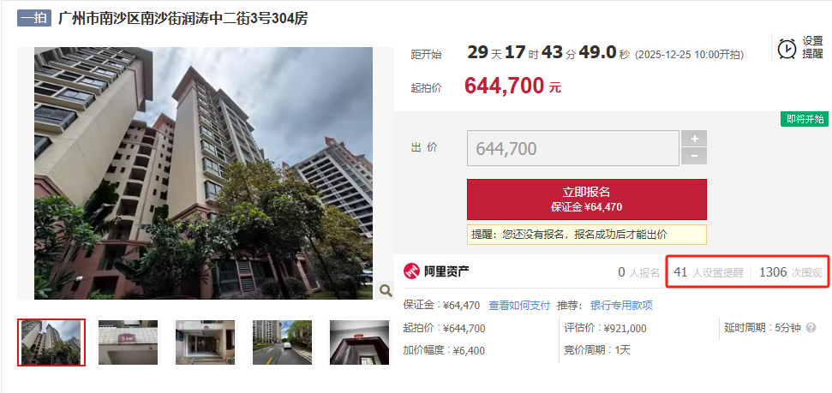Click the 立即报名 registration button
832x393 pixels.
pyautogui.click(x=587, y=199)
